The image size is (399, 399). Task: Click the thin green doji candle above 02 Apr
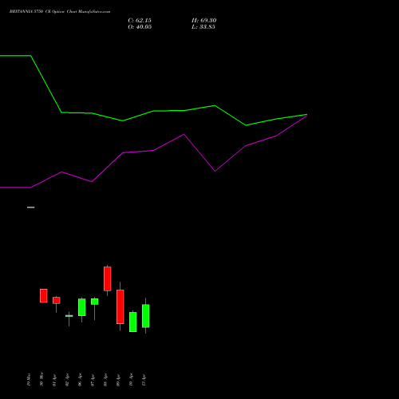click(x=69, y=316)
